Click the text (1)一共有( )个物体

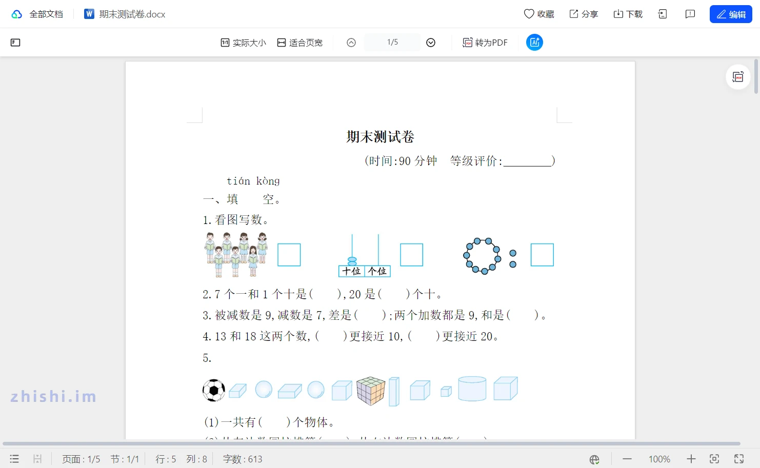coord(269,422)
